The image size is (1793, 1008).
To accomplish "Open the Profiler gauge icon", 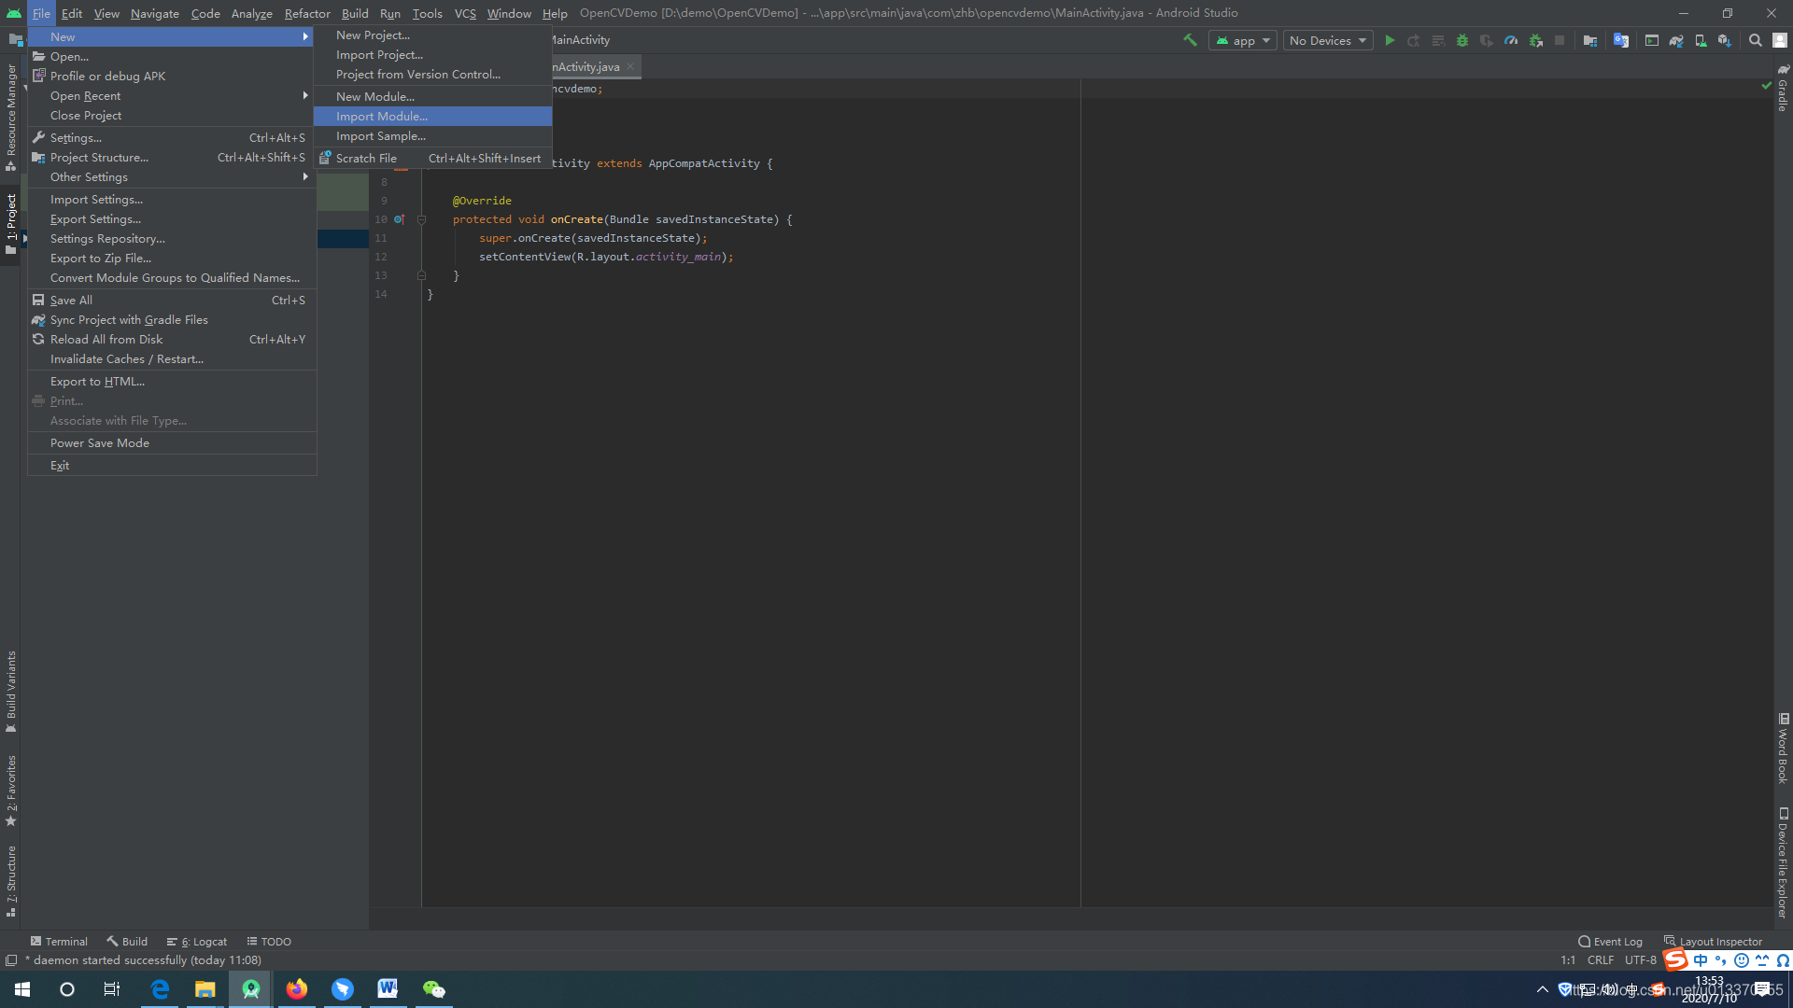I will click(1511, 40).
